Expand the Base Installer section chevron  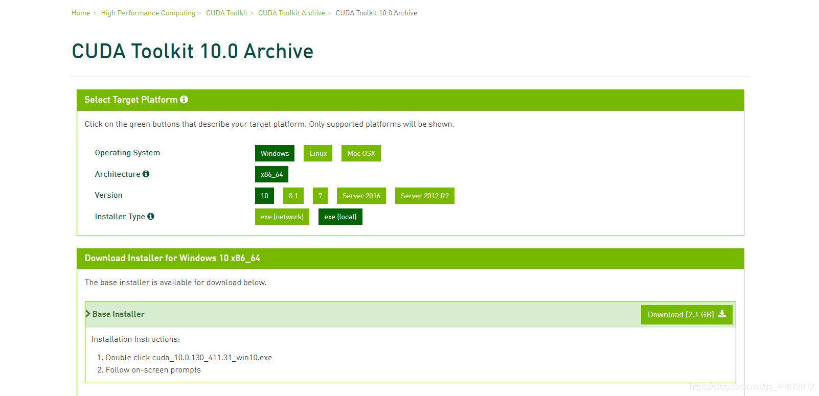(88, 314)
